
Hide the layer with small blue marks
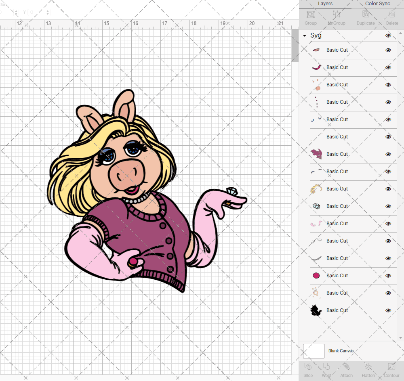388,119
